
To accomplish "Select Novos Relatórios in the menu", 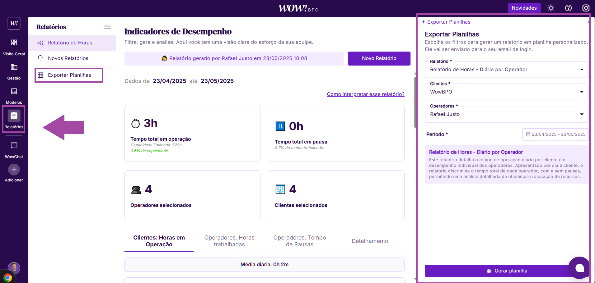I will [68, 58].
